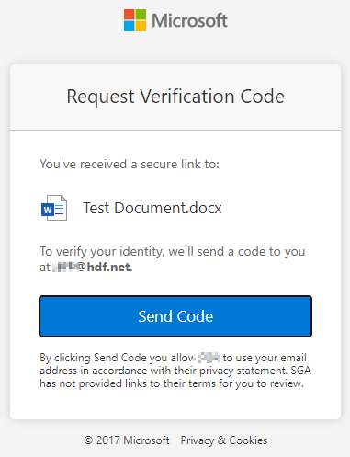Click the 'To verify your identity' sentence
The height and width of the screenshot is (457, 350).
(173, 259)
